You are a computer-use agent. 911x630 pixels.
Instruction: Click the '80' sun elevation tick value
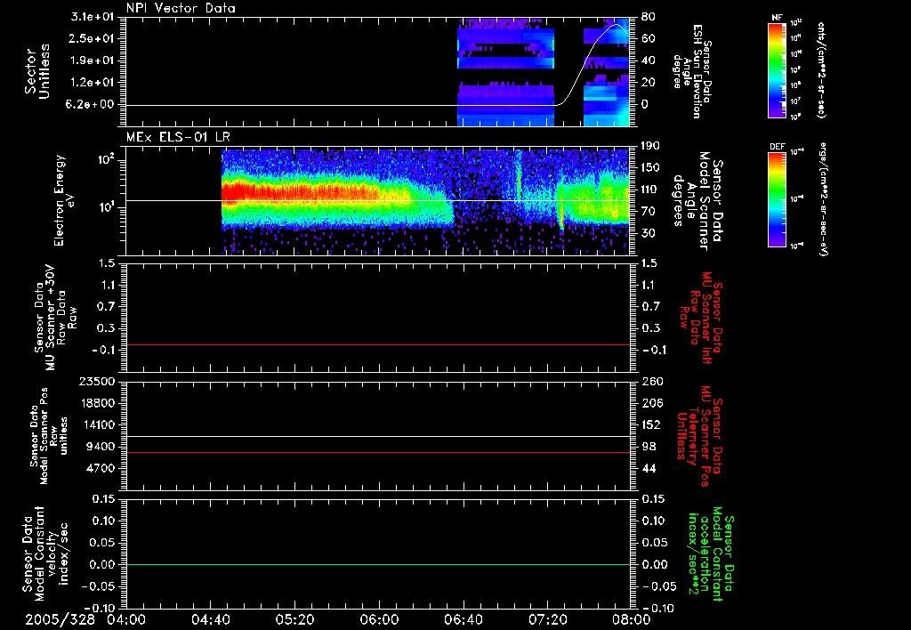(x=649, y=17)
